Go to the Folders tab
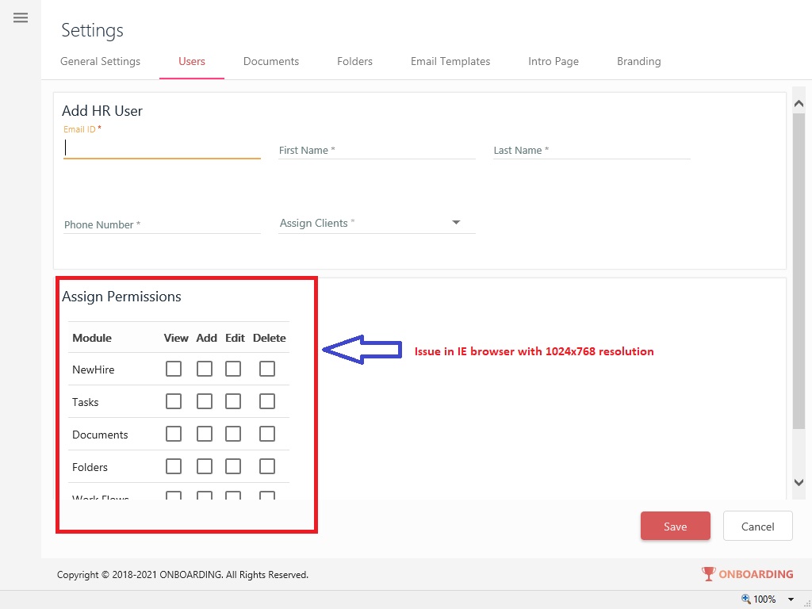Screen dimensions: 812x609 coord(354,61)
